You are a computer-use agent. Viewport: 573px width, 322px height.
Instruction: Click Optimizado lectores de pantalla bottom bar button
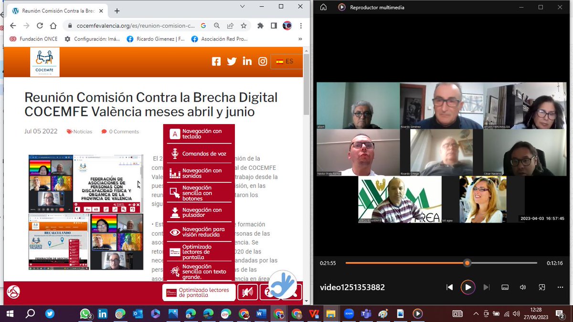coord(199,292)
